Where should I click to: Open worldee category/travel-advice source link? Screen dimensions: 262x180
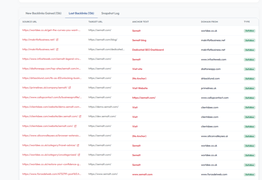point(49,145)
